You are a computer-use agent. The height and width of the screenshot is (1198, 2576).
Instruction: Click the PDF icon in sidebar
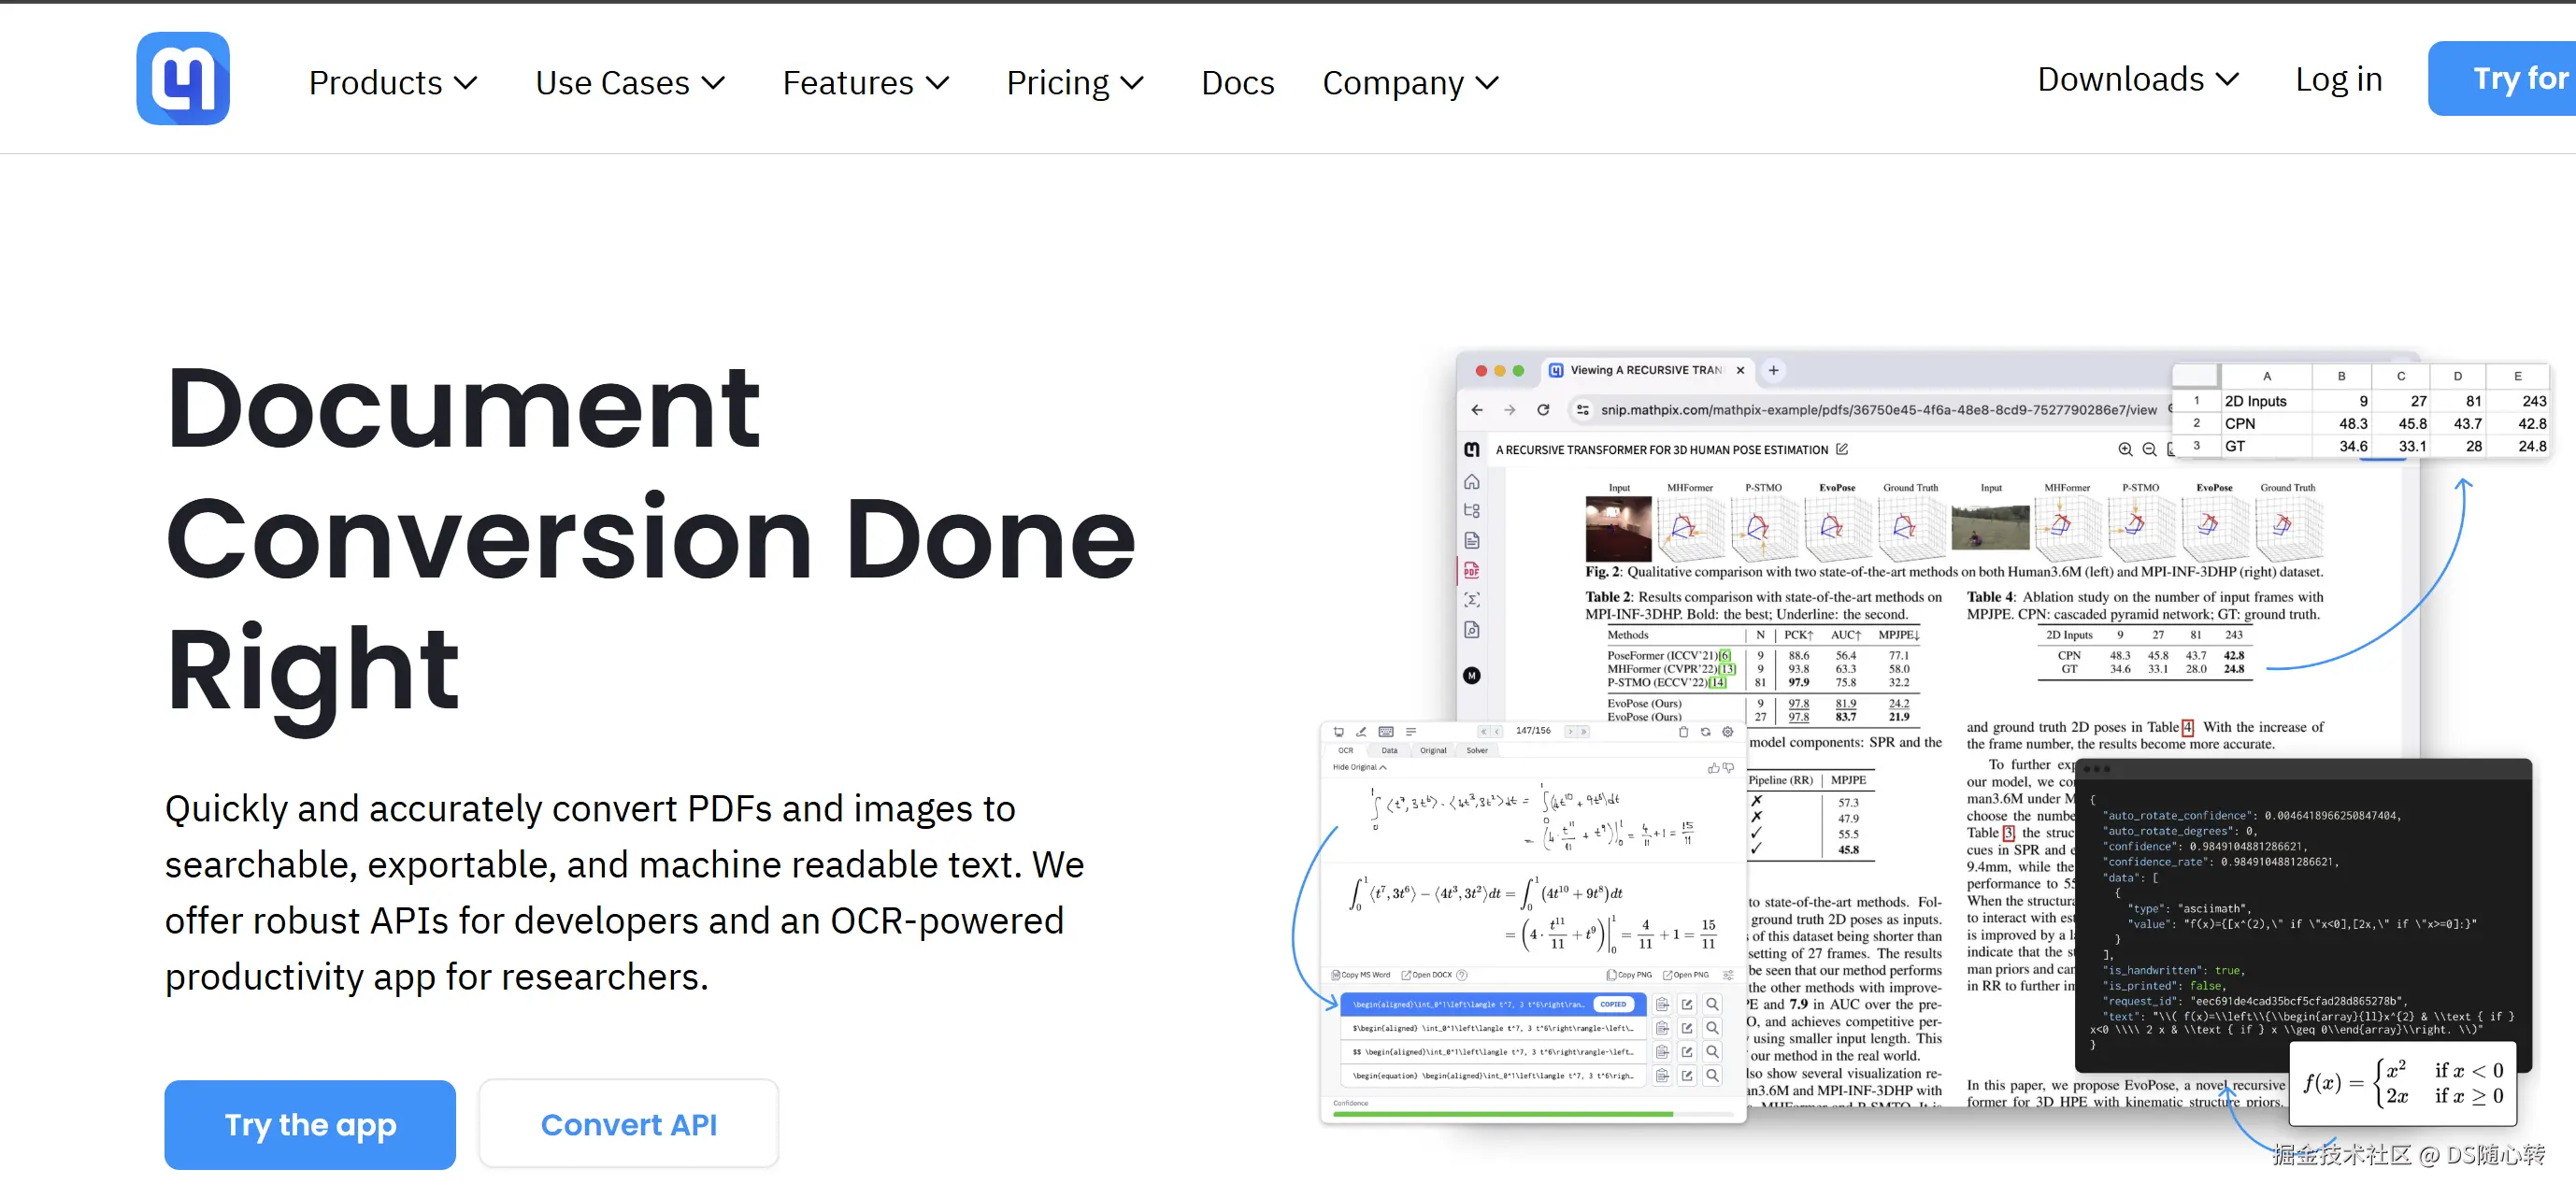pyautogui.click(x=1471, y=571)
